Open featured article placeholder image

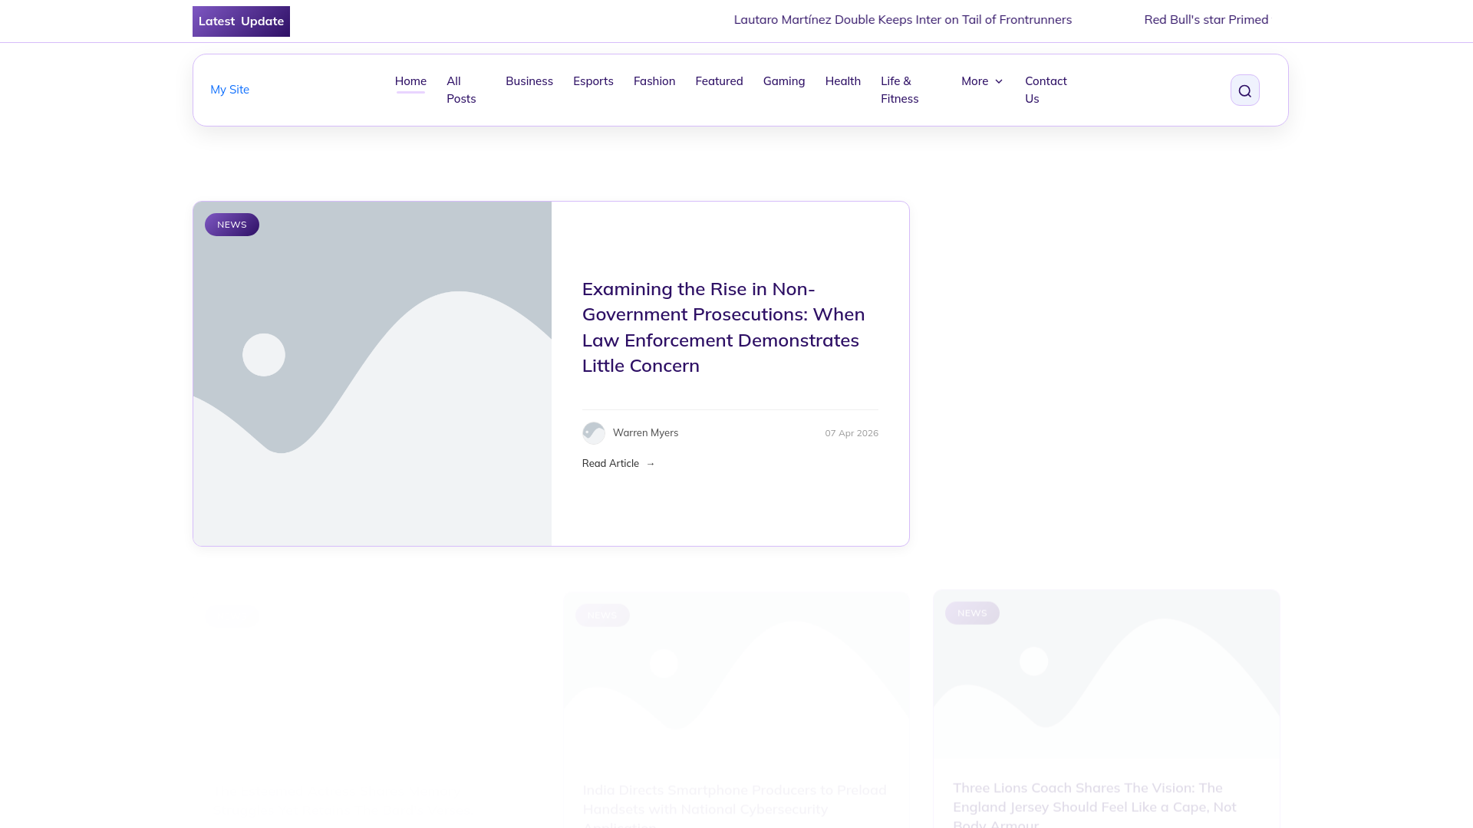[x=372, y=373]
